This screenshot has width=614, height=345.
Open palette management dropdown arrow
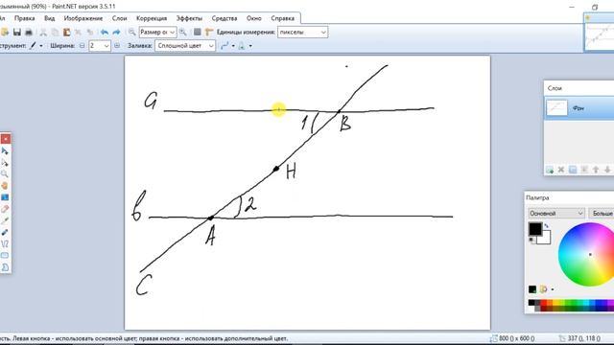[x=553, y=289]
